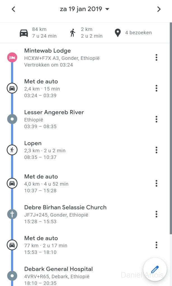Open three-dot menu for Debre Birhan Selassie Church
Viewport: 172px width, 286px height.
(156, 214)
